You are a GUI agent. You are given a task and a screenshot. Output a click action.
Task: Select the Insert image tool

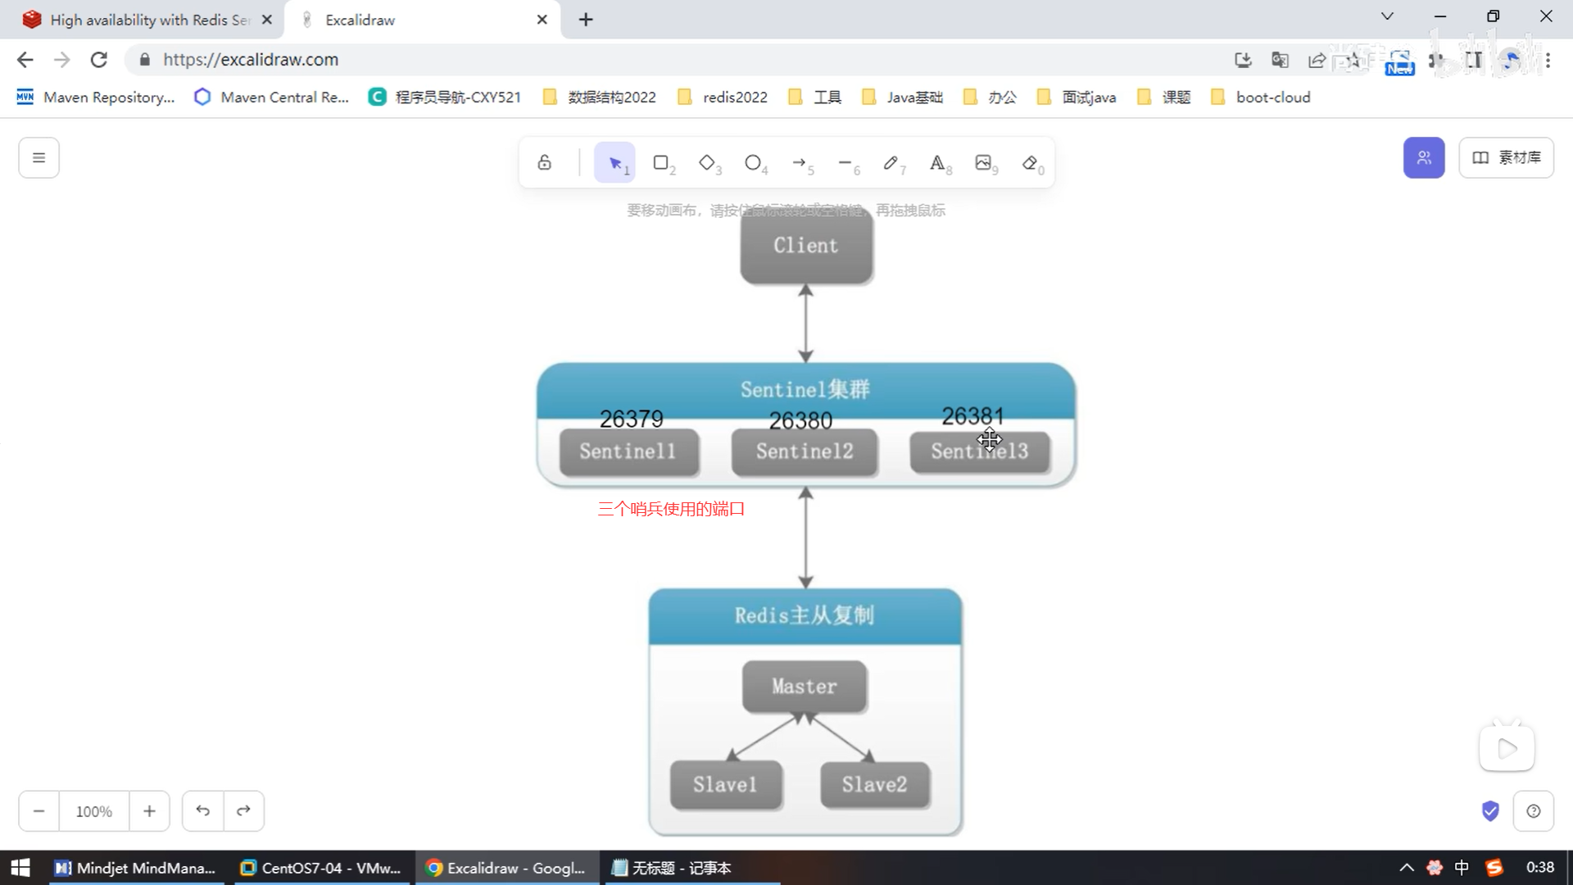983,163
